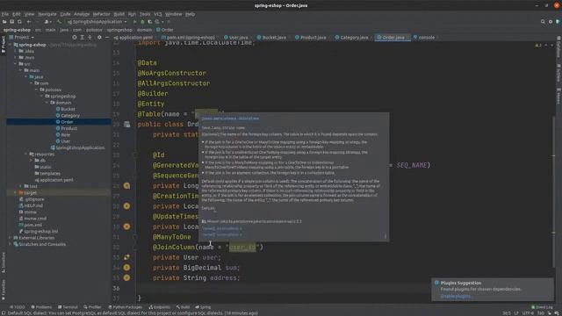Click the Synchronize reload toolbar icon
Viewport: 562px width, 316px height.
[x=19, y=22]
